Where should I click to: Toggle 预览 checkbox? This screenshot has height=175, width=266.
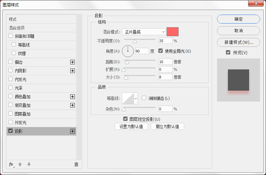click(228, 52)
